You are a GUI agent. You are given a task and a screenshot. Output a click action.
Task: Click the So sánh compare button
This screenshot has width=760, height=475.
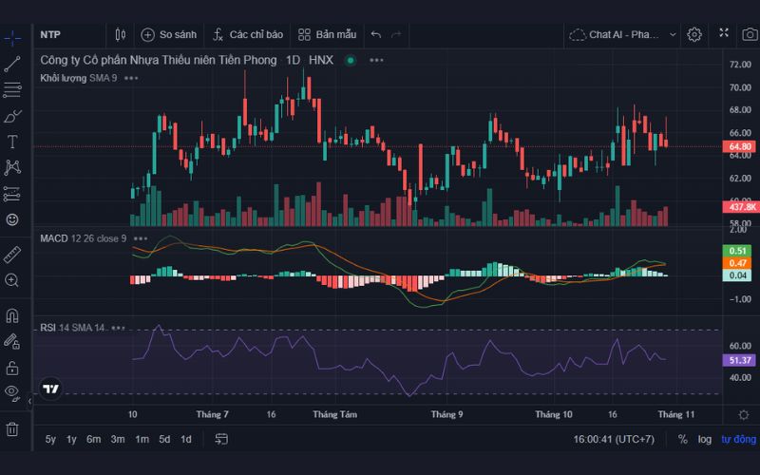click(169, 34)
